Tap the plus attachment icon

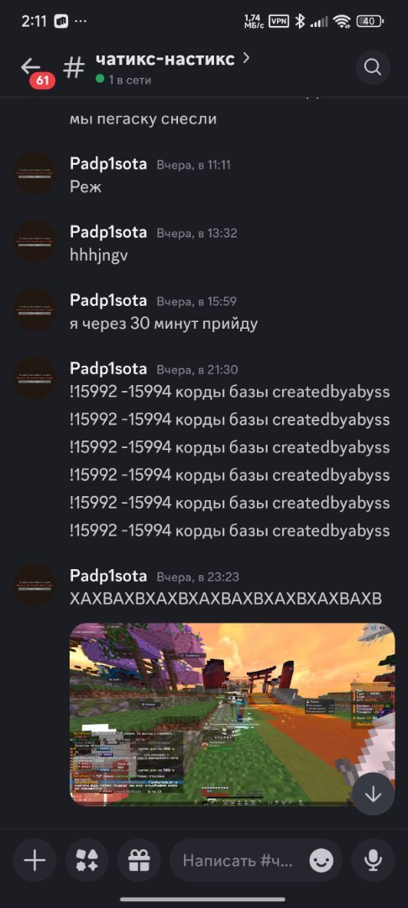coord(34,861)
